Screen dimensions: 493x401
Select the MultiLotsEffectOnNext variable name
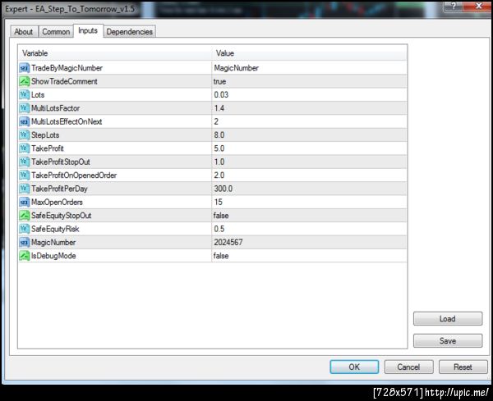tap(67, 121)
